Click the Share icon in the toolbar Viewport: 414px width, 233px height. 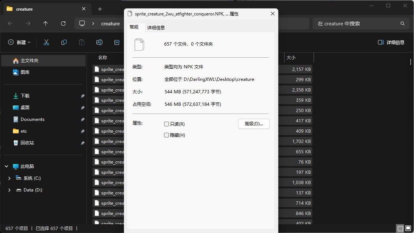pos(117,42)
